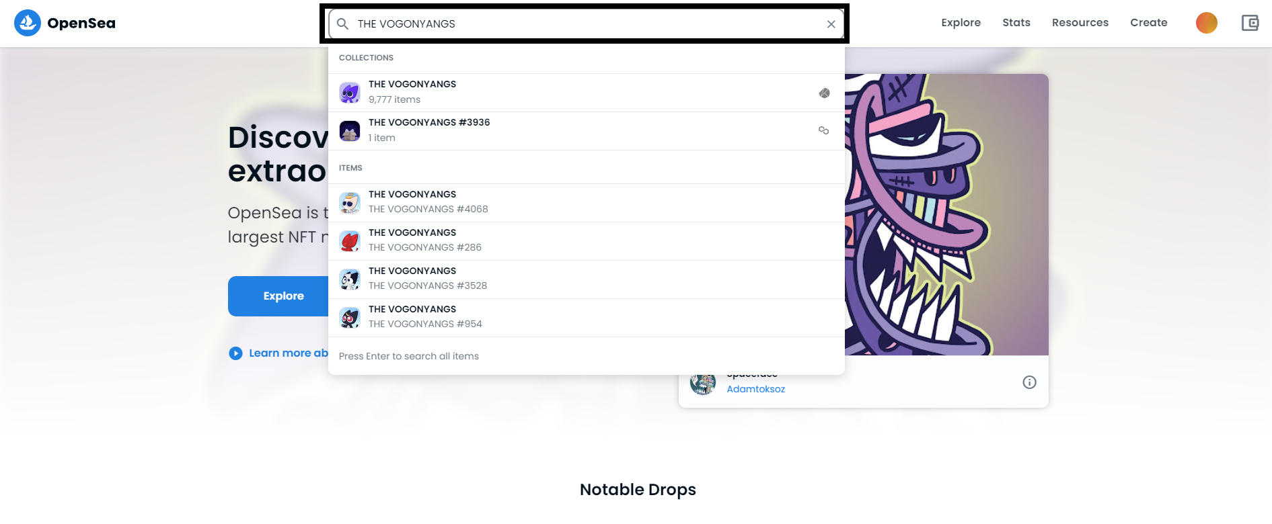Open the wallet icon in the header
This screenshot has width=1272, height=524.
(1250, 23)
